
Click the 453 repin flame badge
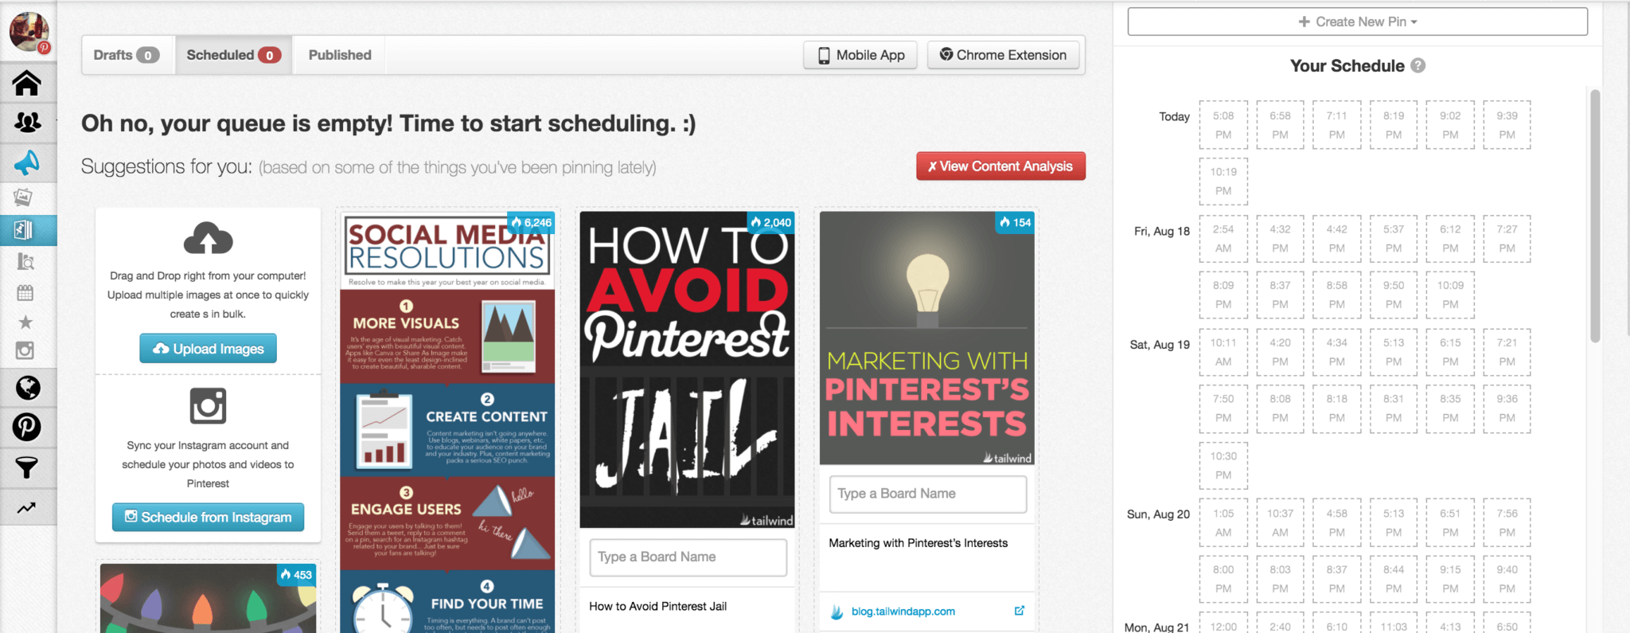click(x=296, y=575)
